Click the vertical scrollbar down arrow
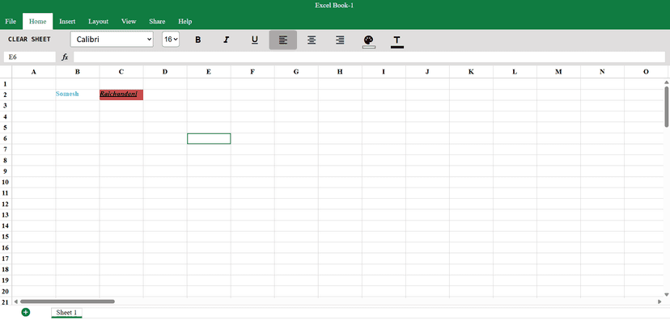670x320 pixels. coord(667,294)
